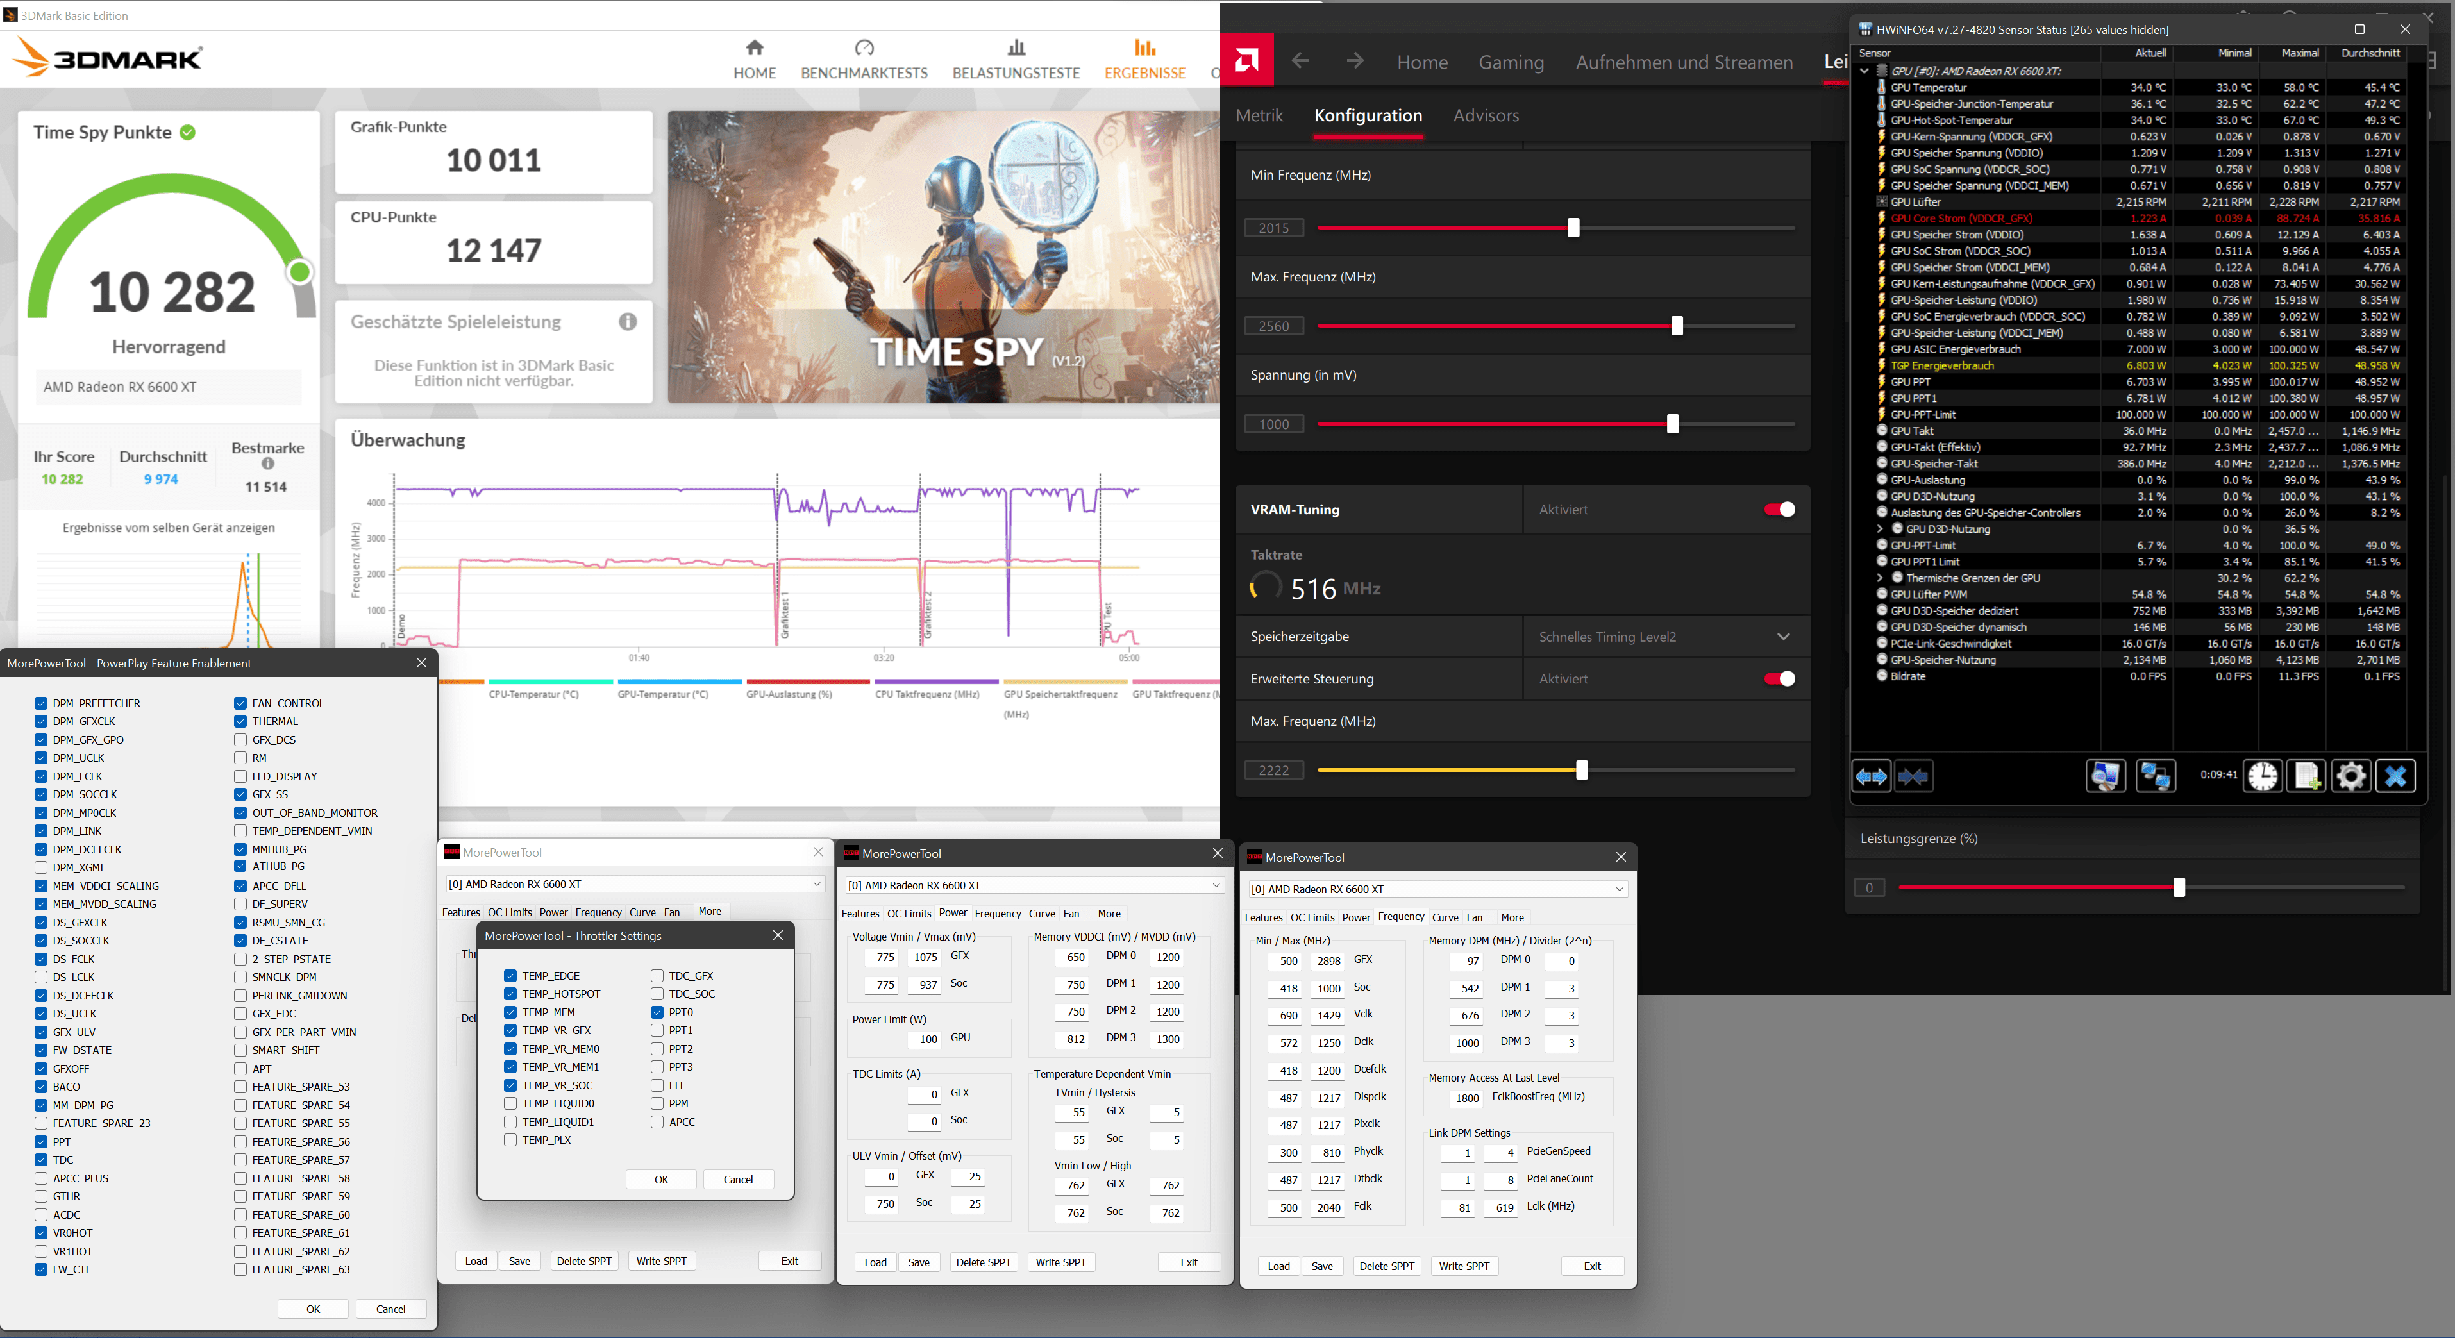This screenshot has width=2455, height=1338.
Task: Uncheck PPT0 throttler checkbox
Action: [657, 1012]
